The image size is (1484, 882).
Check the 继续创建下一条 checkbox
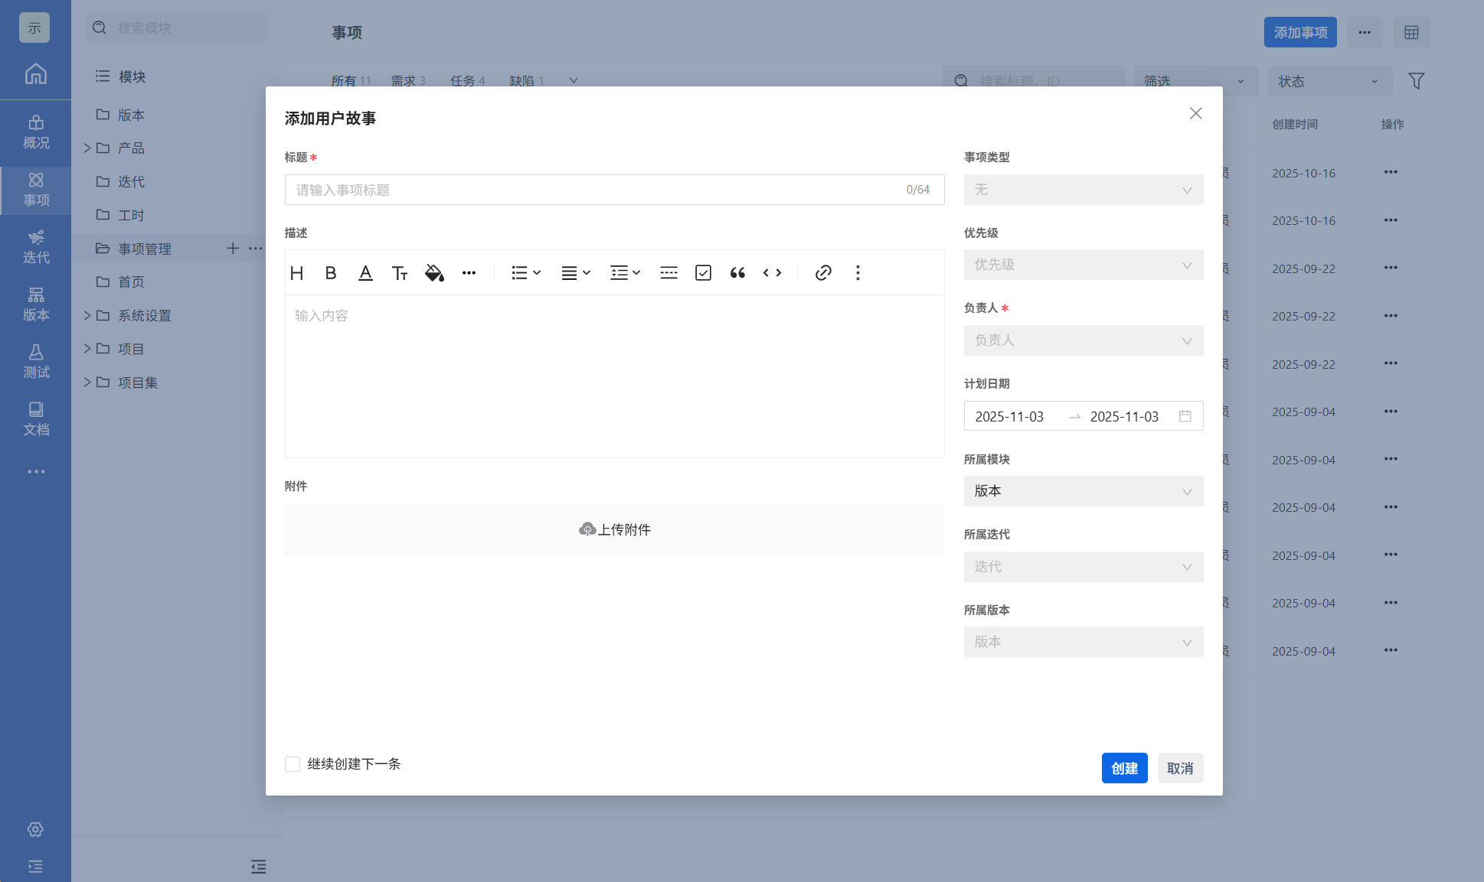pyautogui.click(x=293, y=764)
